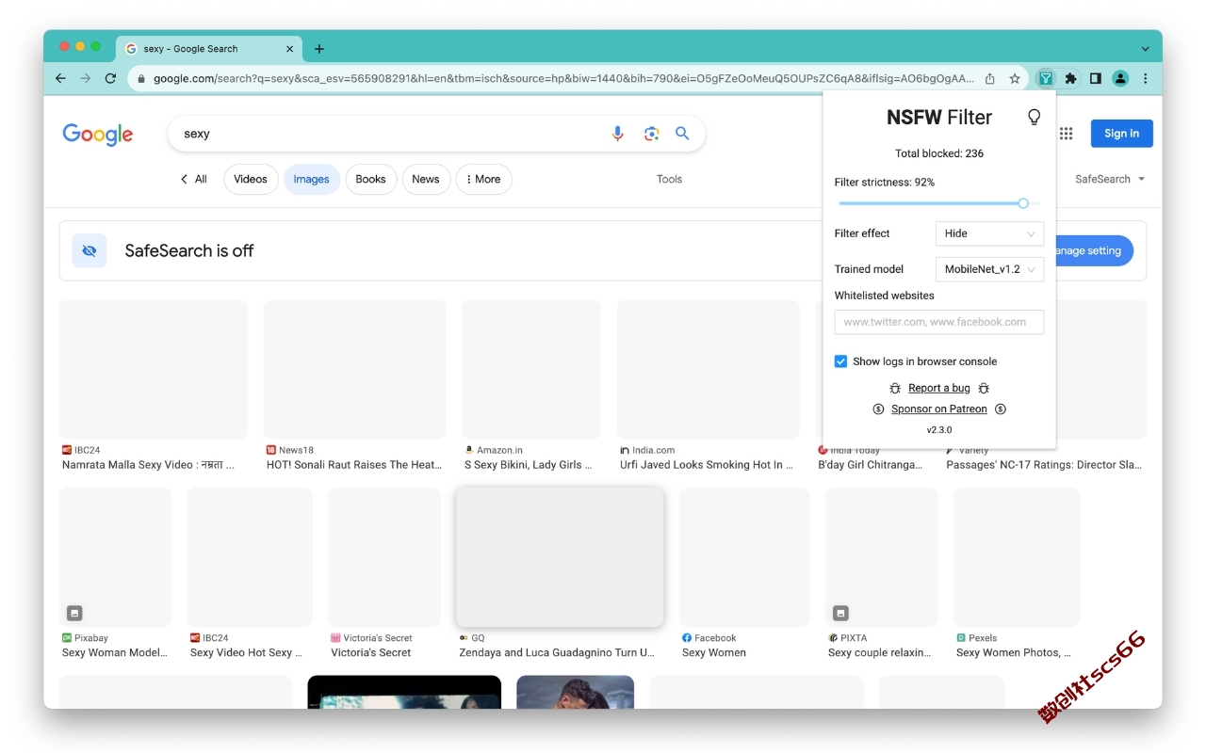
Task: Click the SafeSearch off eye icon
Action: pos(90,250)
